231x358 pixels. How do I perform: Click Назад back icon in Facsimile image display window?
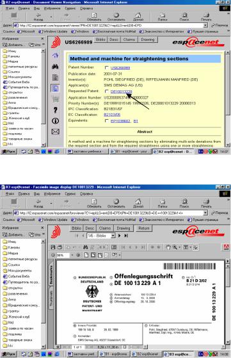[x=38, y=203]
